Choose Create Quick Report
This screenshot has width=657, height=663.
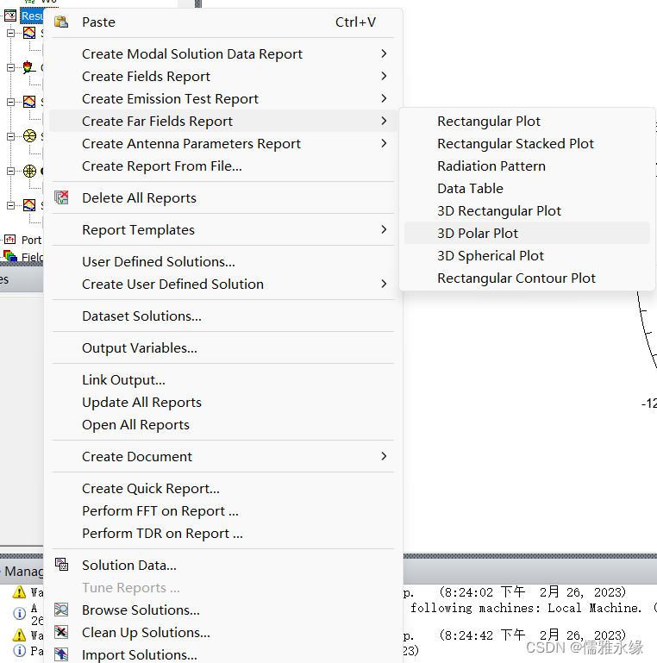pos(223,488)
